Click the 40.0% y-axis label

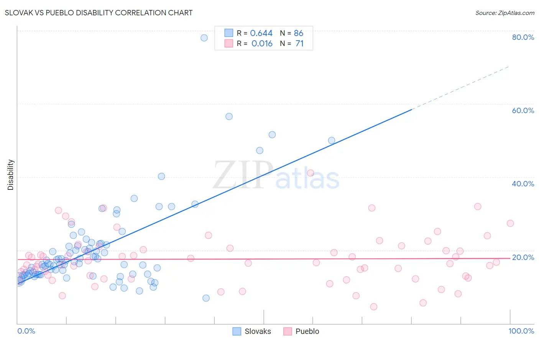pos(523,184)
